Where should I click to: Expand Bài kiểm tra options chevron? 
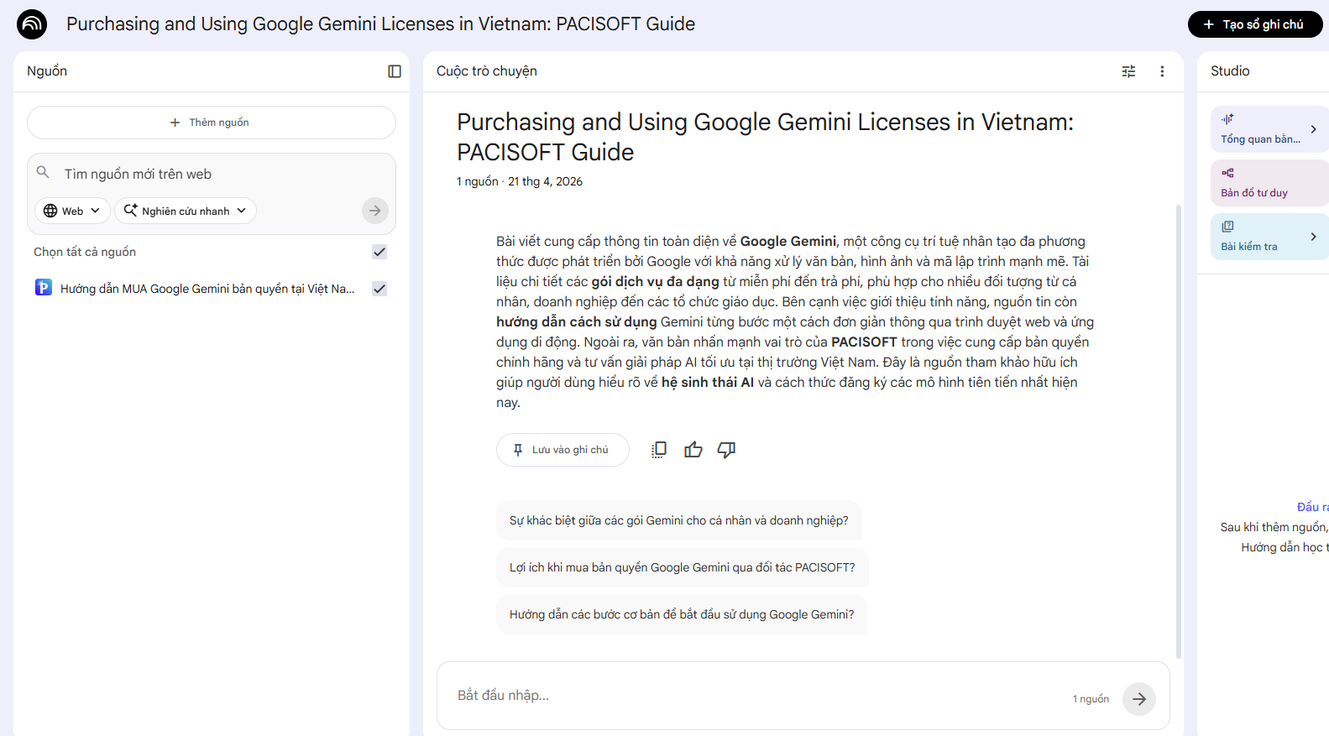point(1313,237)
